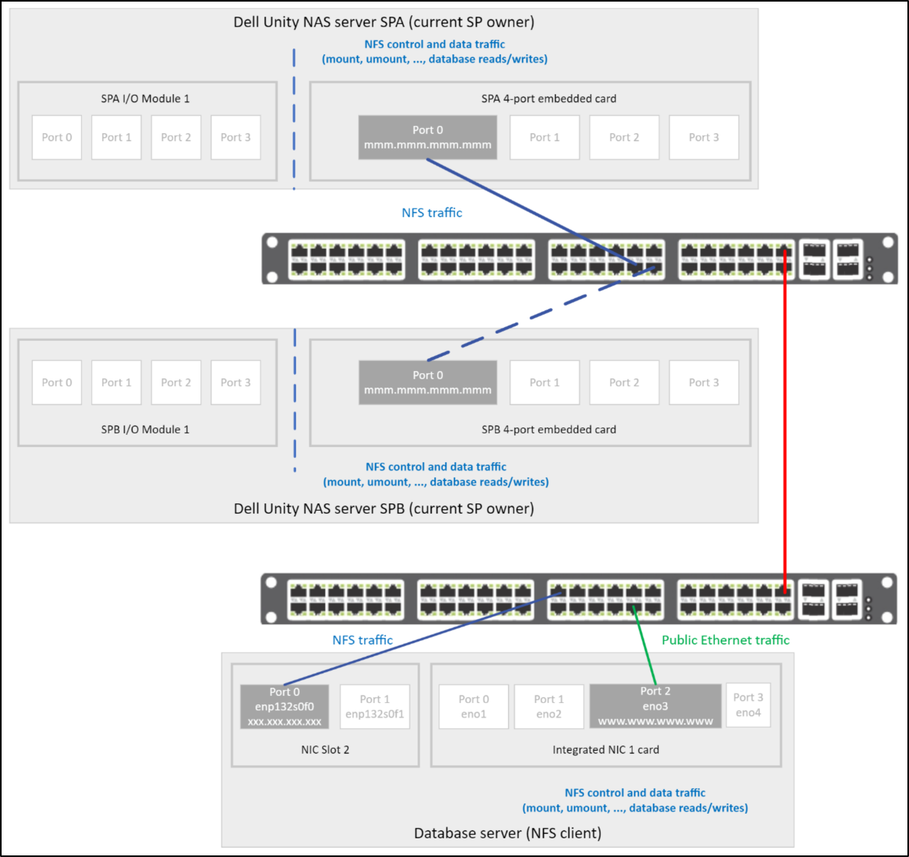Click the upper network switch image
The width and height of the screenshot is (909, 857).
pos(579,259)
